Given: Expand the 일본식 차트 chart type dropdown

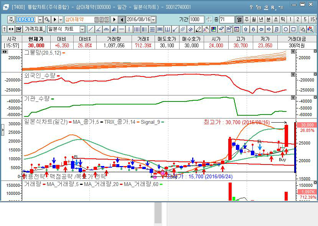Looking at the screenshot, I should [82, 29].
